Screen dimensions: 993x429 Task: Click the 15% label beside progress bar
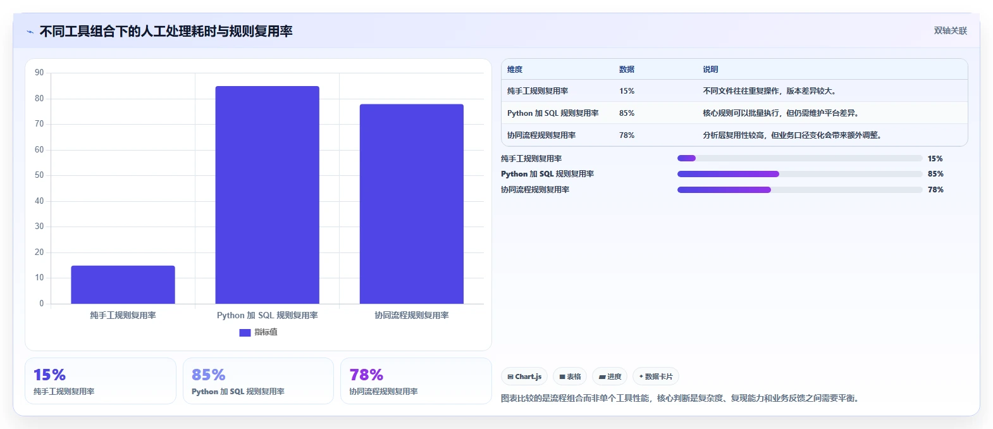[x=935, y=159]
